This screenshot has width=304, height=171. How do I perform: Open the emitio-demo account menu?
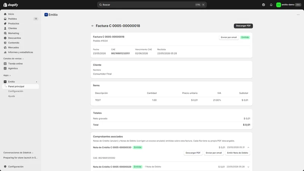(x=289, y=5)
